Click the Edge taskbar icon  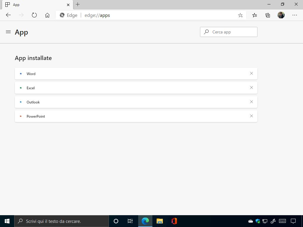[145, 221]
